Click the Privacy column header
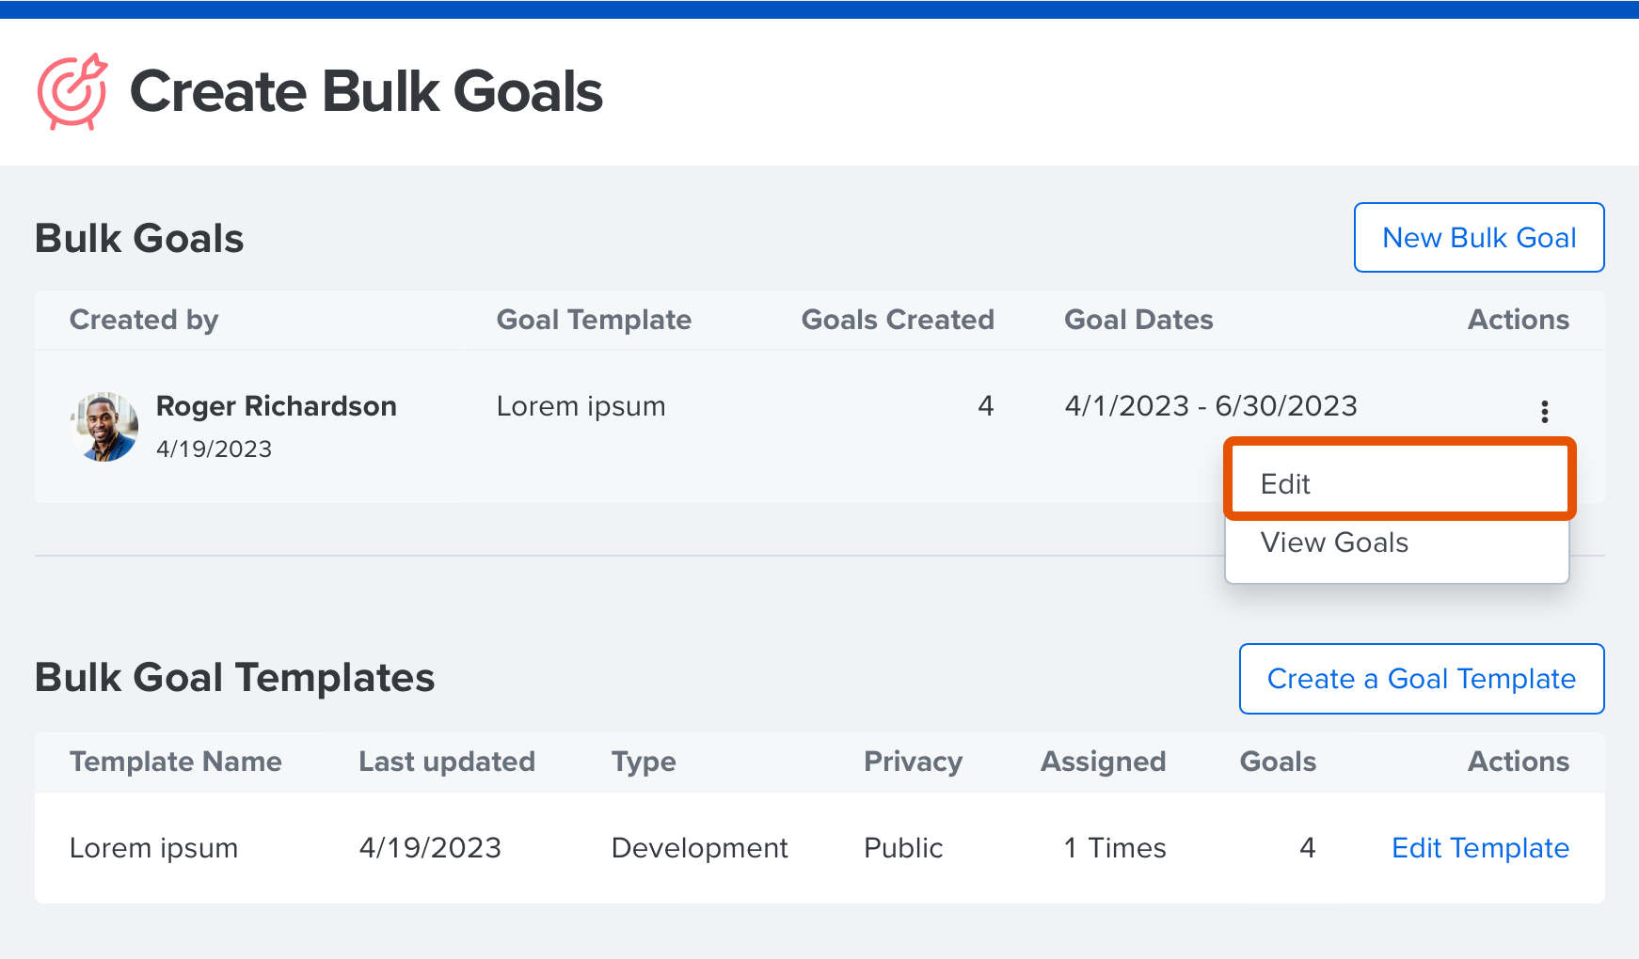 pos(912,762)
